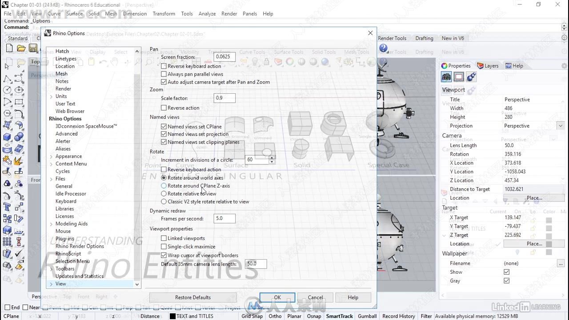Screen dimensions: 569x320
Task: Click the Explode tool icon
Action: point(19,160)
